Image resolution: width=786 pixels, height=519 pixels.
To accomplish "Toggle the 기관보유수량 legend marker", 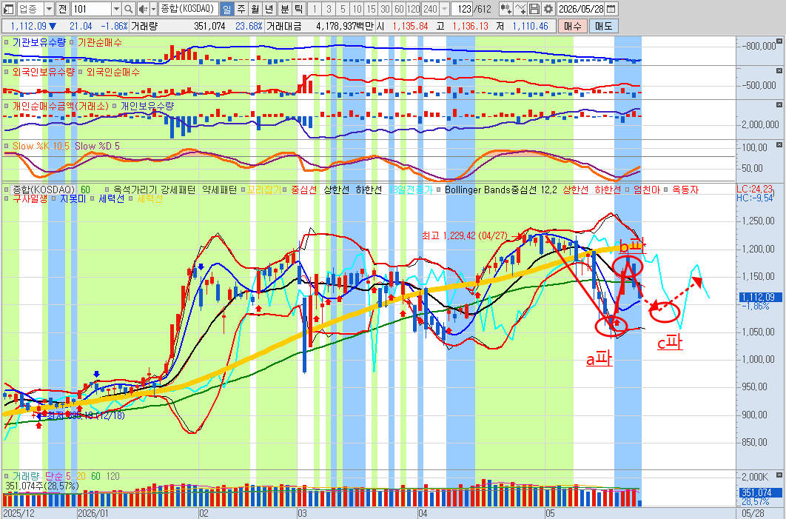I will (7, 43).
